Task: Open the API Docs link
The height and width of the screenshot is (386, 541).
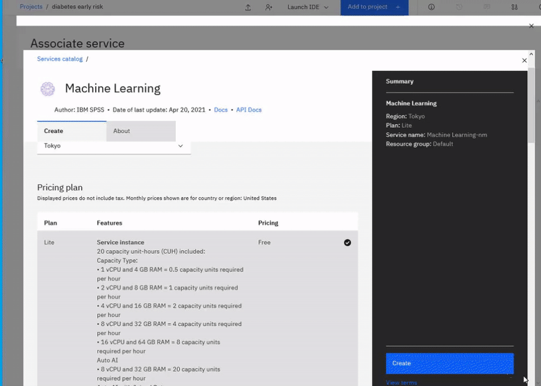Action: click(x=249, y=109)
